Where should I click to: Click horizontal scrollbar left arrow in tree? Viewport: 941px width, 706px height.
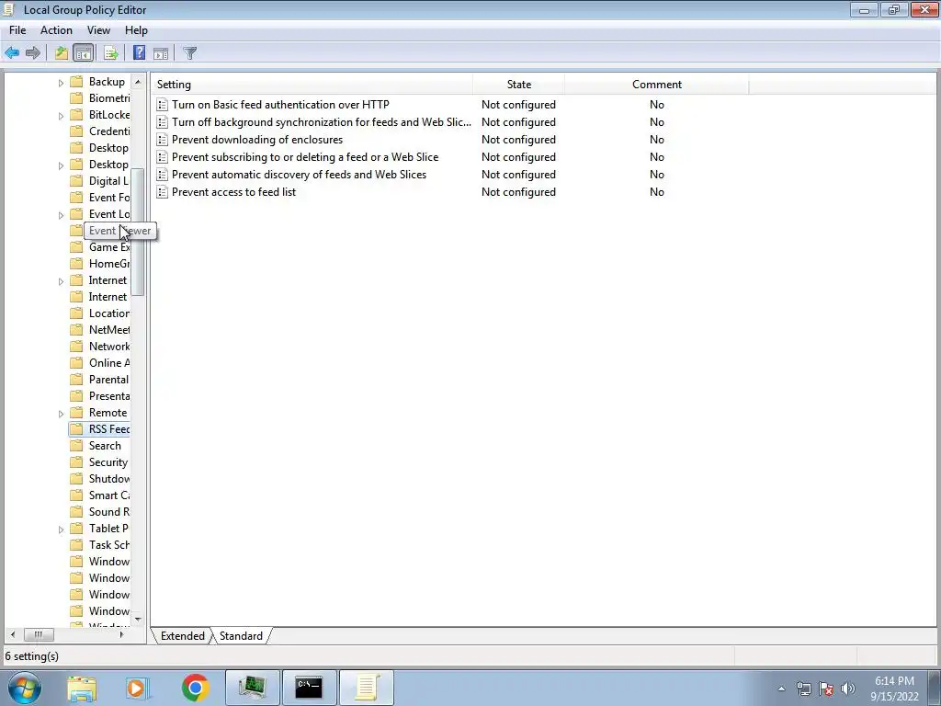13,634
